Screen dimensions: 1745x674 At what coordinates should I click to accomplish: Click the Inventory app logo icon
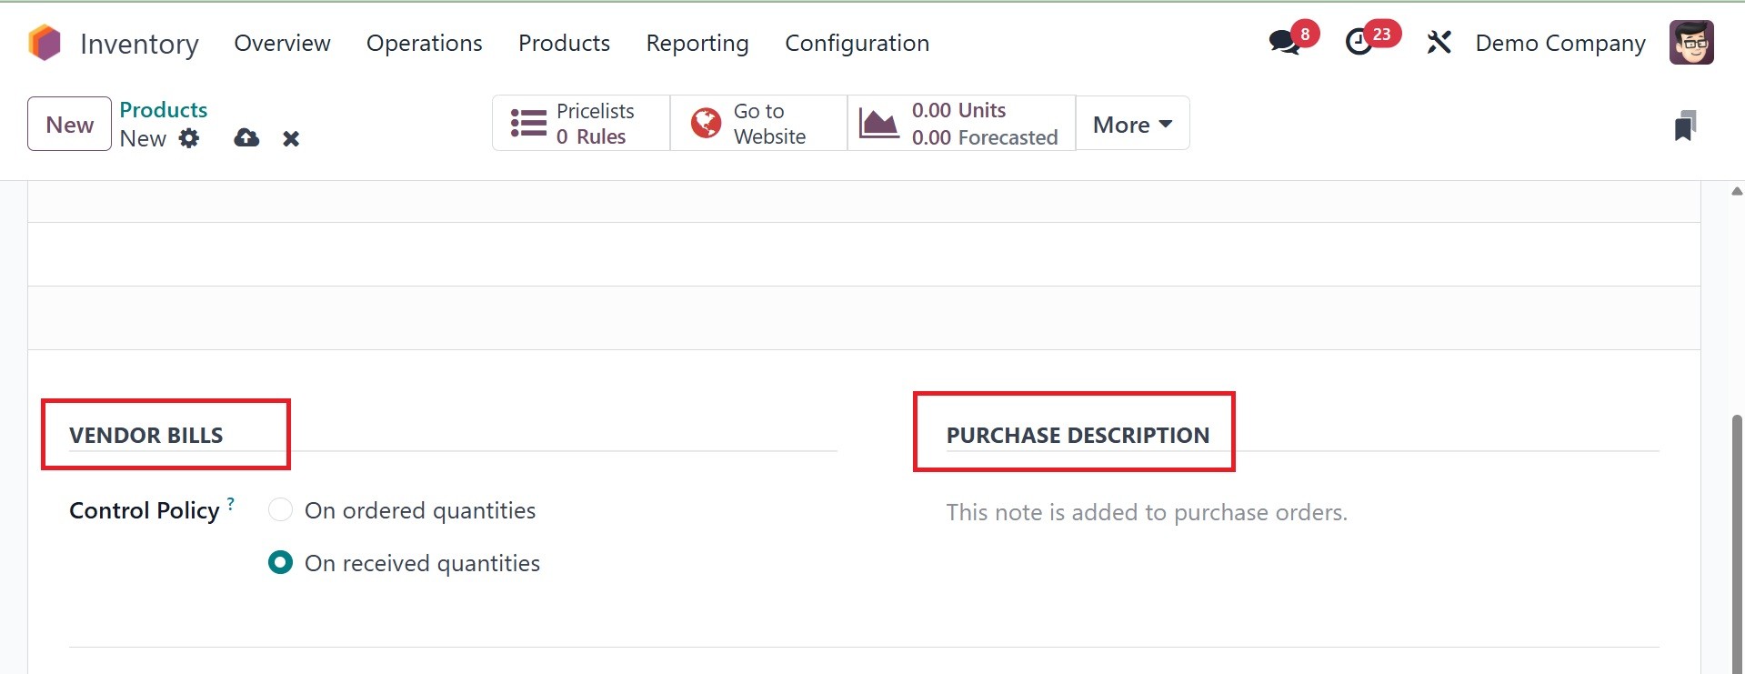pyautogui.click(x=45, y=43)
